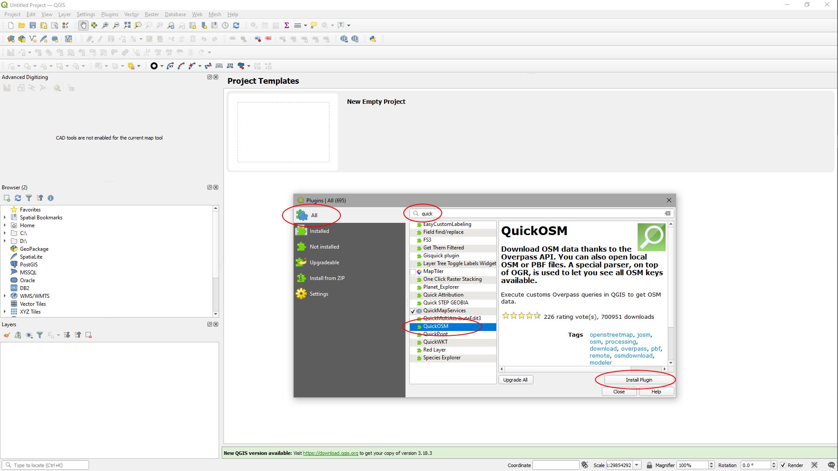Click the black circle shape digitizing icon
This screenshot has height=471, width=838.
154,66
